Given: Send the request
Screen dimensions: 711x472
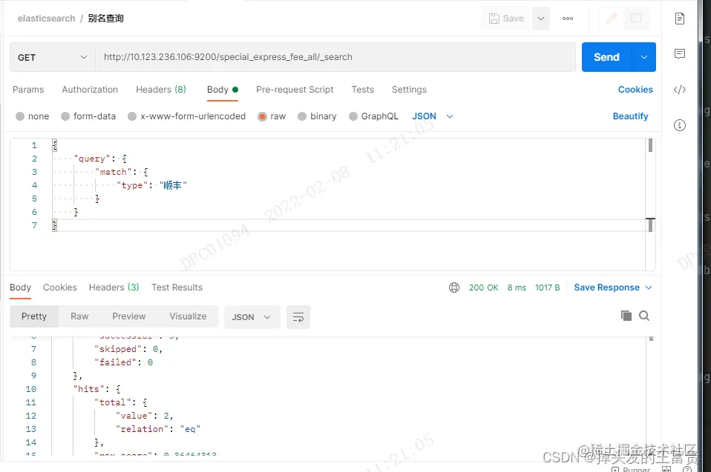Looking at the screenshot, I should [x=606, y=57].
